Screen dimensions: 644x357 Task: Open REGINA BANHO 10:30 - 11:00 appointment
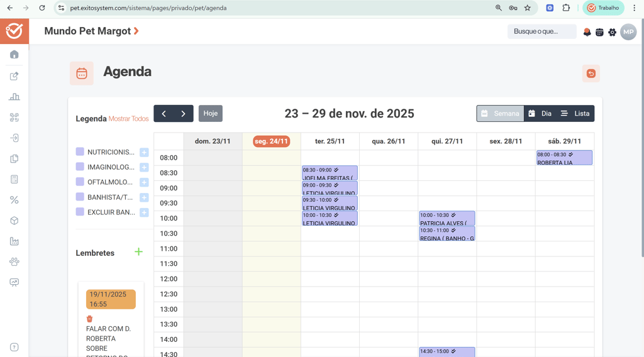pos(447,233)
